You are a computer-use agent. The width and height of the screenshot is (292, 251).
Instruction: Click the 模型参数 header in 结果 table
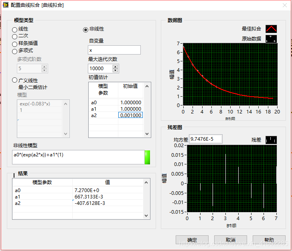tap(42, 182)
